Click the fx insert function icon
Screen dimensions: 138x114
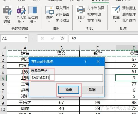click(62, 38)
